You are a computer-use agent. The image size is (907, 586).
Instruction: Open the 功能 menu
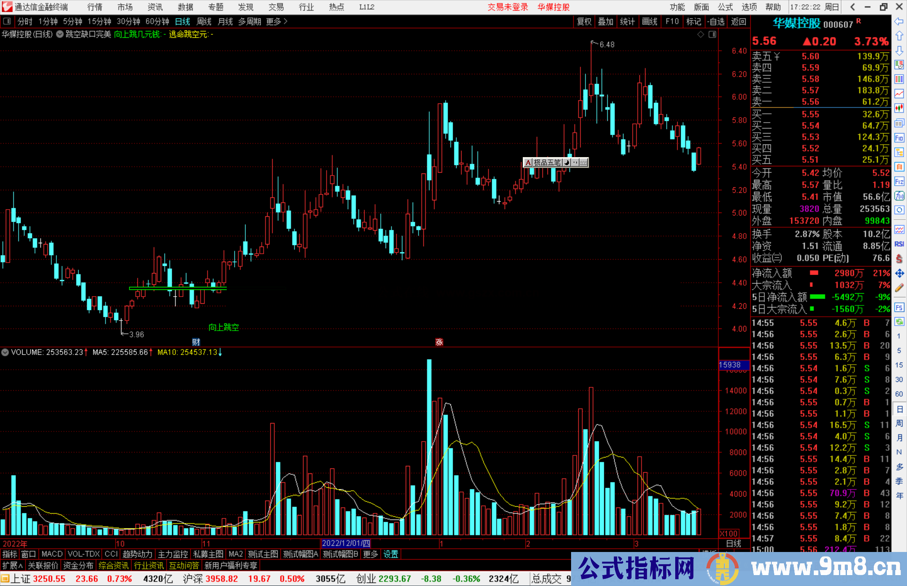pos(677,7)
